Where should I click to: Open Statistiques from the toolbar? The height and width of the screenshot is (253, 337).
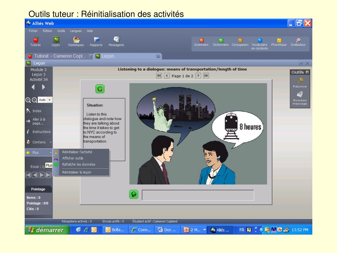[76, 42]
